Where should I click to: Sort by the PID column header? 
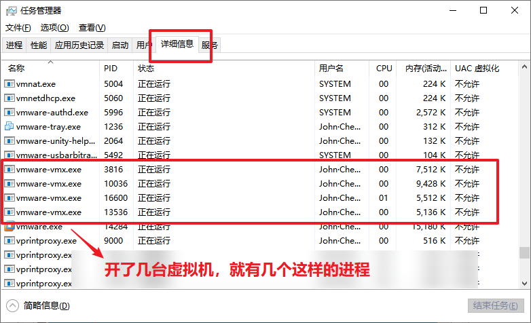pyautogui.click(x=117, y=69)
